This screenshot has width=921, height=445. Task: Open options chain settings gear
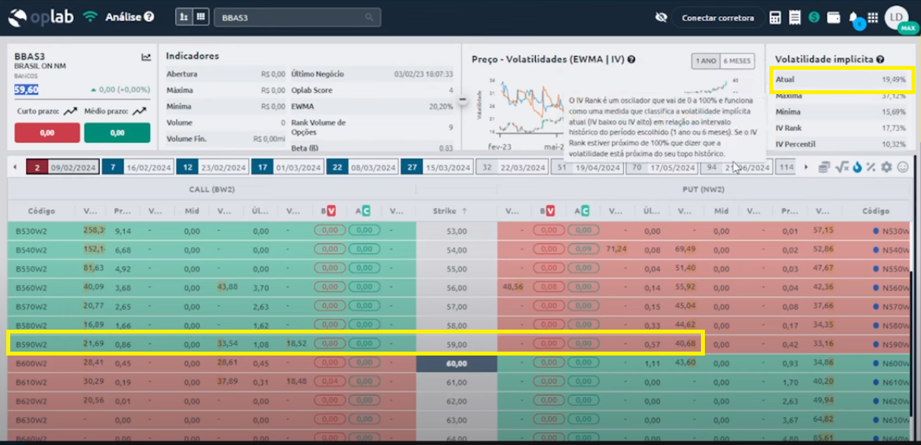pyautogui.click(x=886, y=167)
